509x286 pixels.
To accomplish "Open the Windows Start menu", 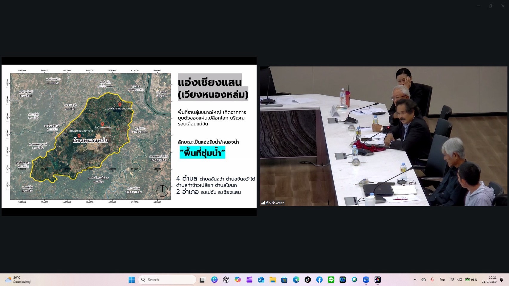I will (132, 280).
